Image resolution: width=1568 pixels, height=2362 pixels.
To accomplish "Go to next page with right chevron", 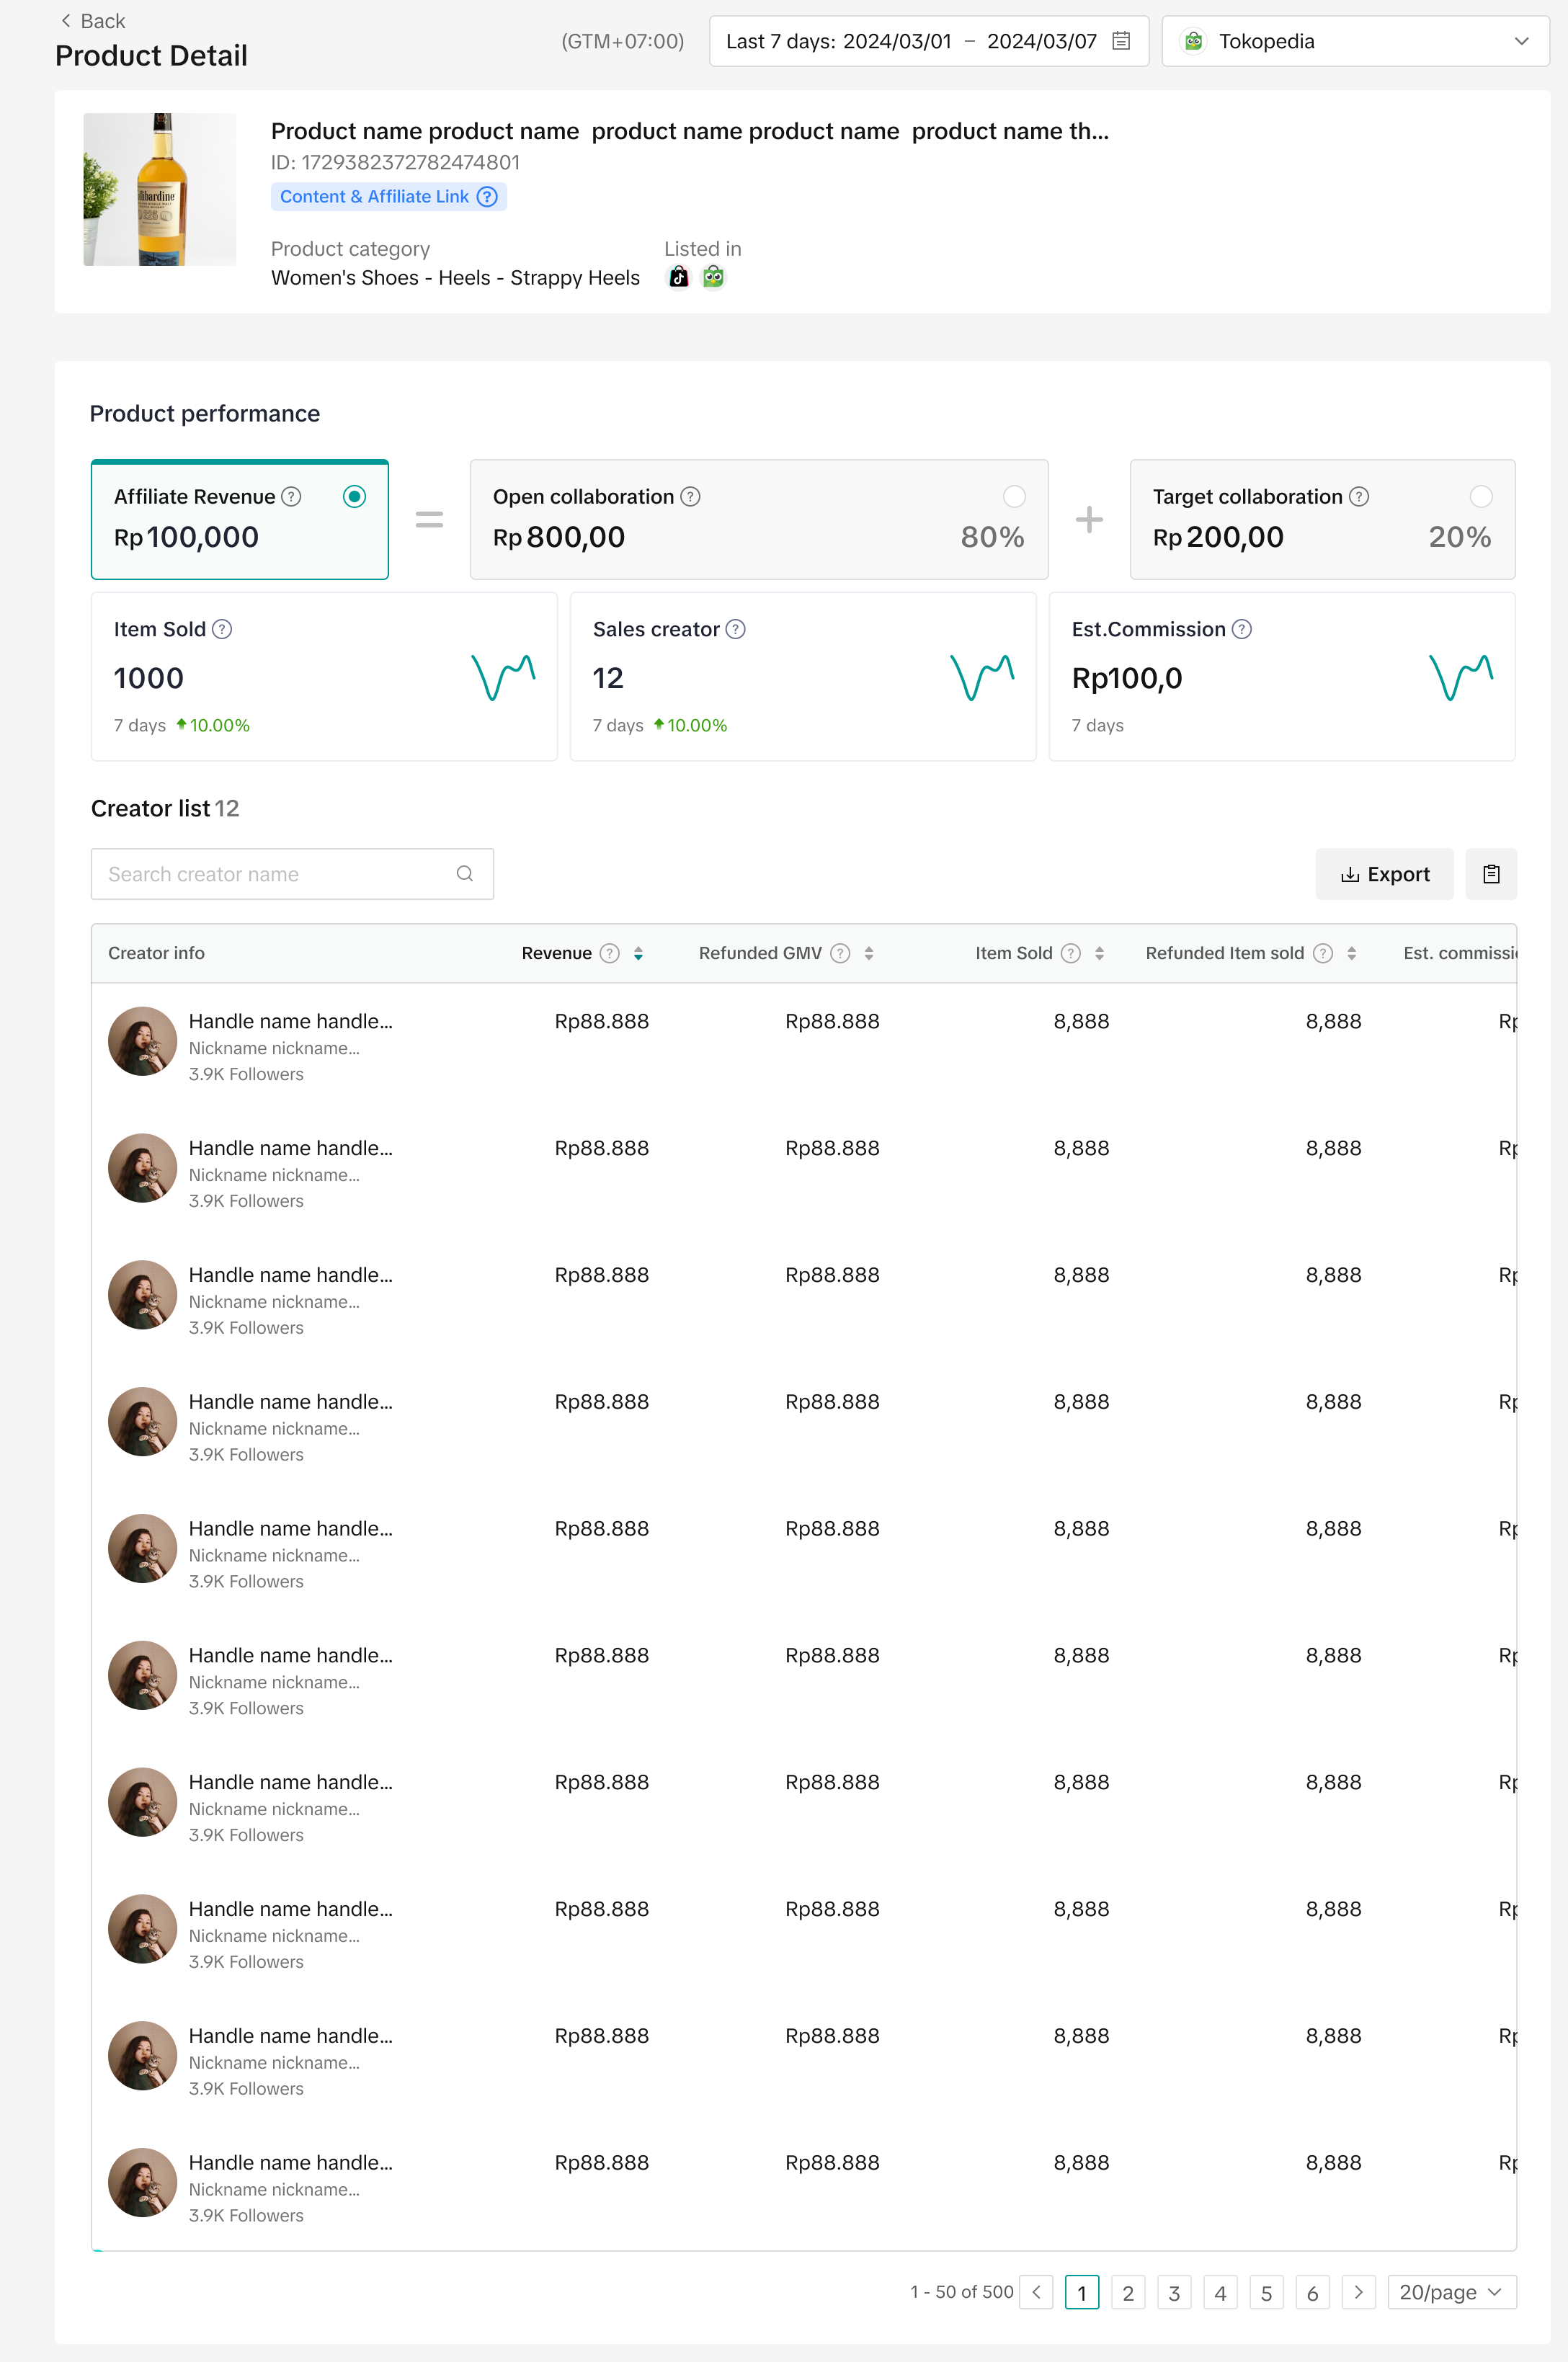I will point(1358,2292).
